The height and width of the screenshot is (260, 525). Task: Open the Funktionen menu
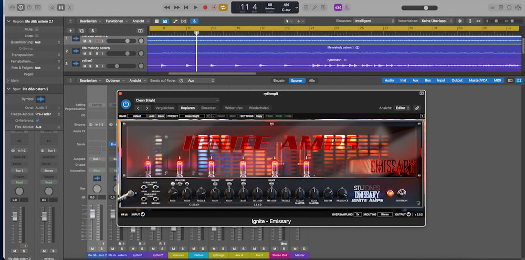(x=116, y=21)
